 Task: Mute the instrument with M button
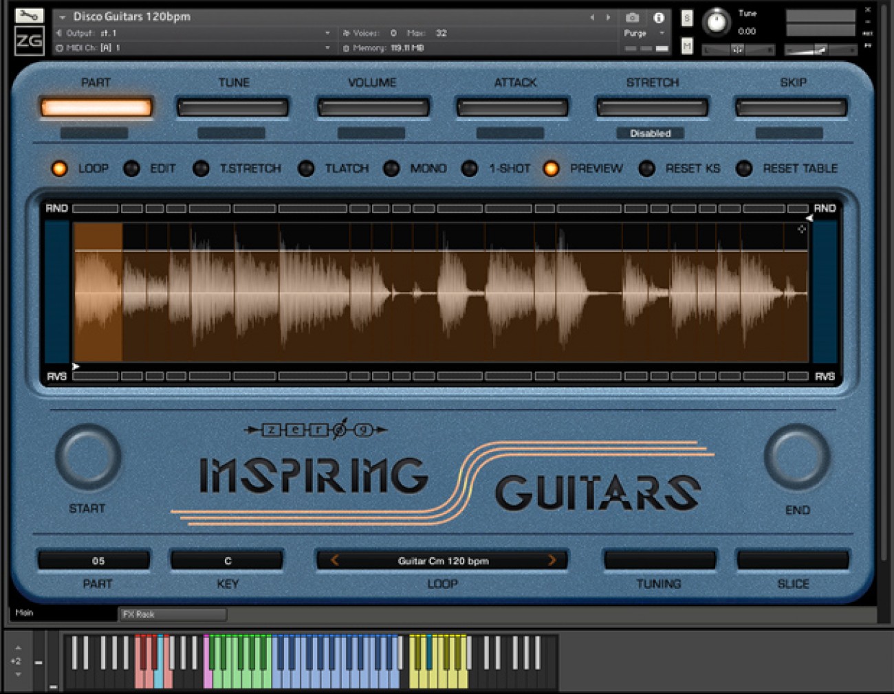click(686, 46)
